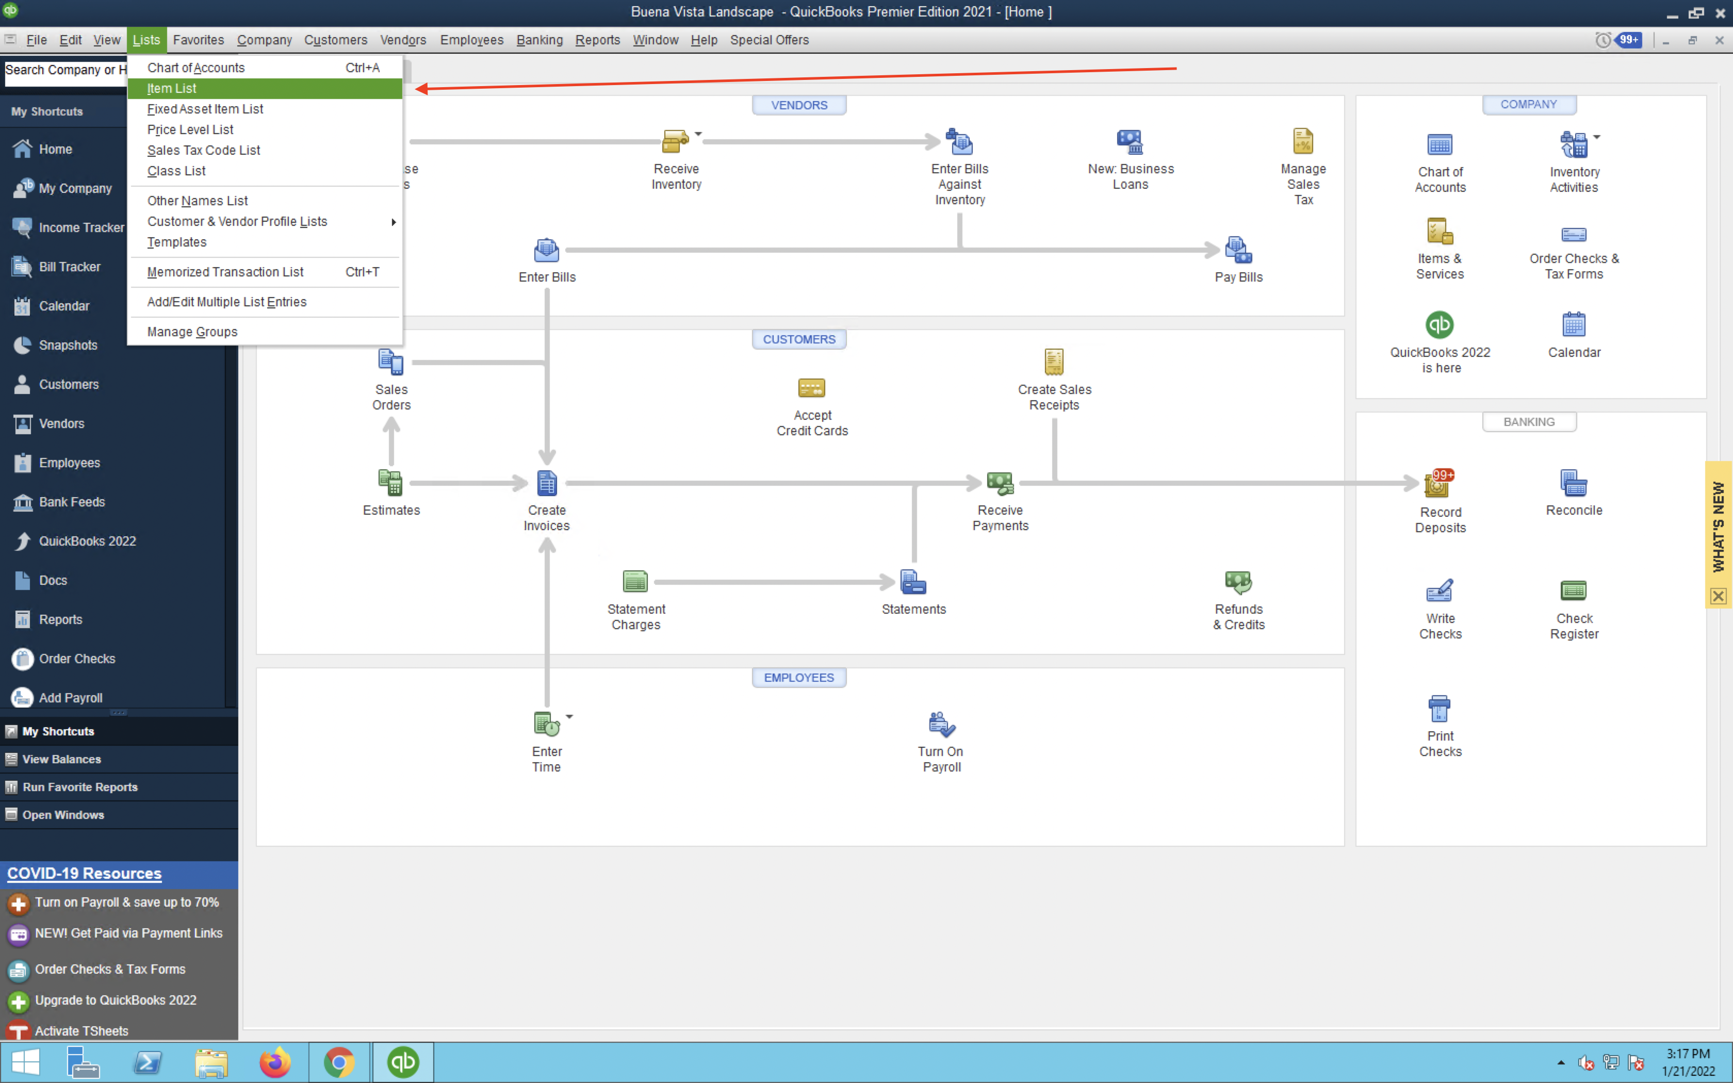
Task: Go to Income Tracker shortcut
Action: click(x=68, y=228)
